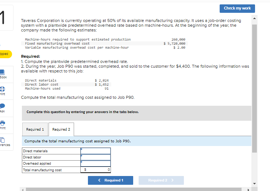Click the $ 1,452 direct labor cost value
The height and width of the screenshot is (191, 270).
point(101,85)
